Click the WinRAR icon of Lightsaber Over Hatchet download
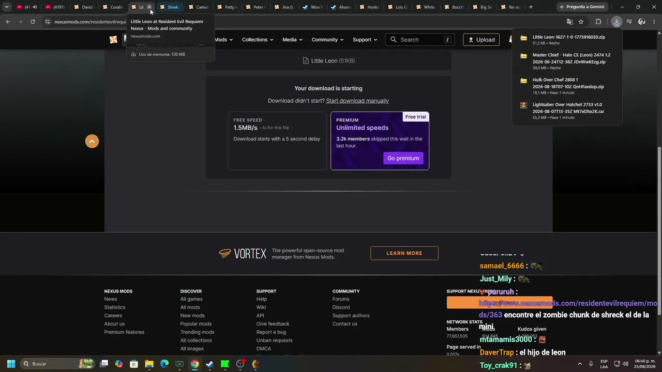Viewport: 662px width, 372px height. [523, 105]
